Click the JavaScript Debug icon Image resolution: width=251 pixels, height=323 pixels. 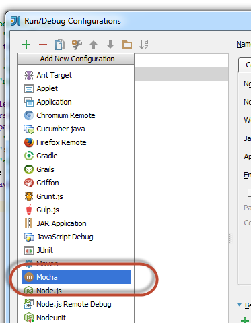click(29, 237)
